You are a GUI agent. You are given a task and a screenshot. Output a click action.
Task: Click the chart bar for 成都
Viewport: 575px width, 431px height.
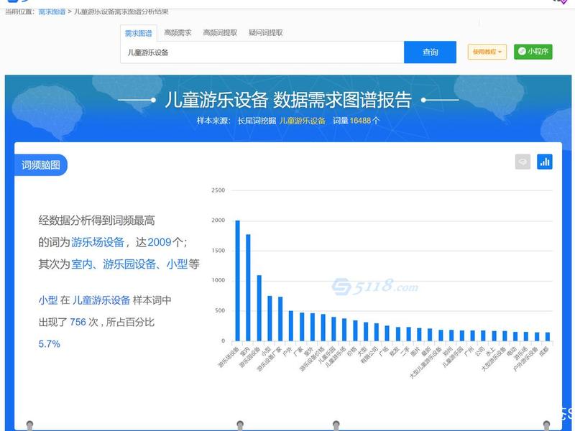coord(548,337)
